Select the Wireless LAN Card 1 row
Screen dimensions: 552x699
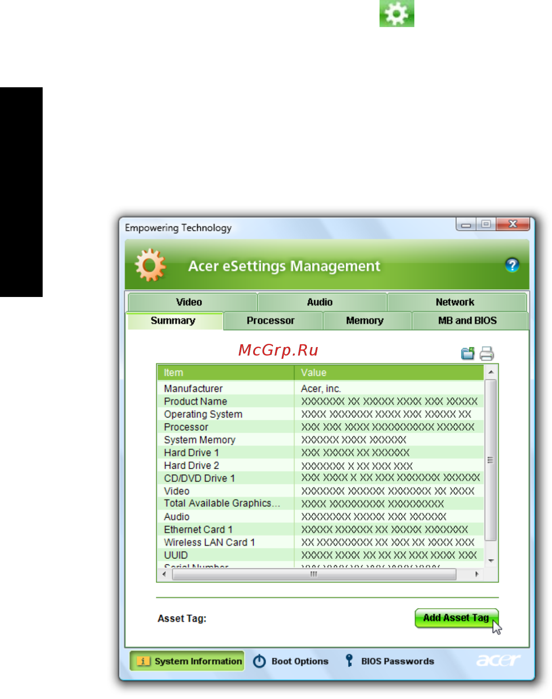point(321,542)
